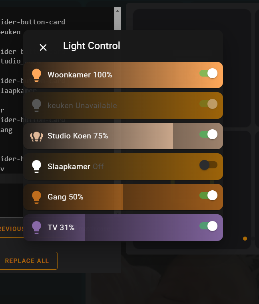Toggle the Gang light switch
Image resolution: width=259 pixels, height=304 pixels.
208,195
